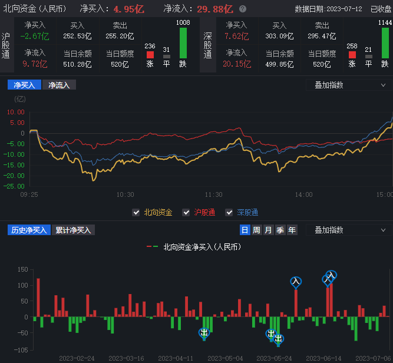Click the help question mark icon beside 净流入

[x=243, y=9]
